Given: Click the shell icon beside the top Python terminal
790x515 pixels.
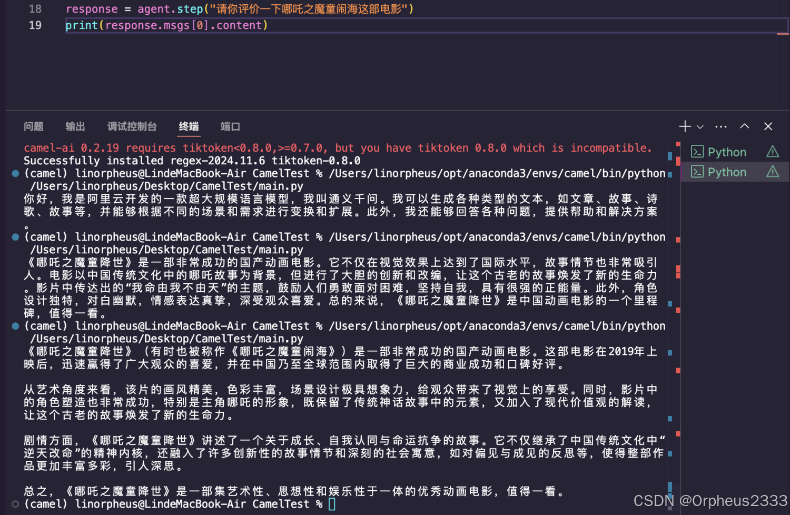Looking at the screenshot, I should 697,151.
